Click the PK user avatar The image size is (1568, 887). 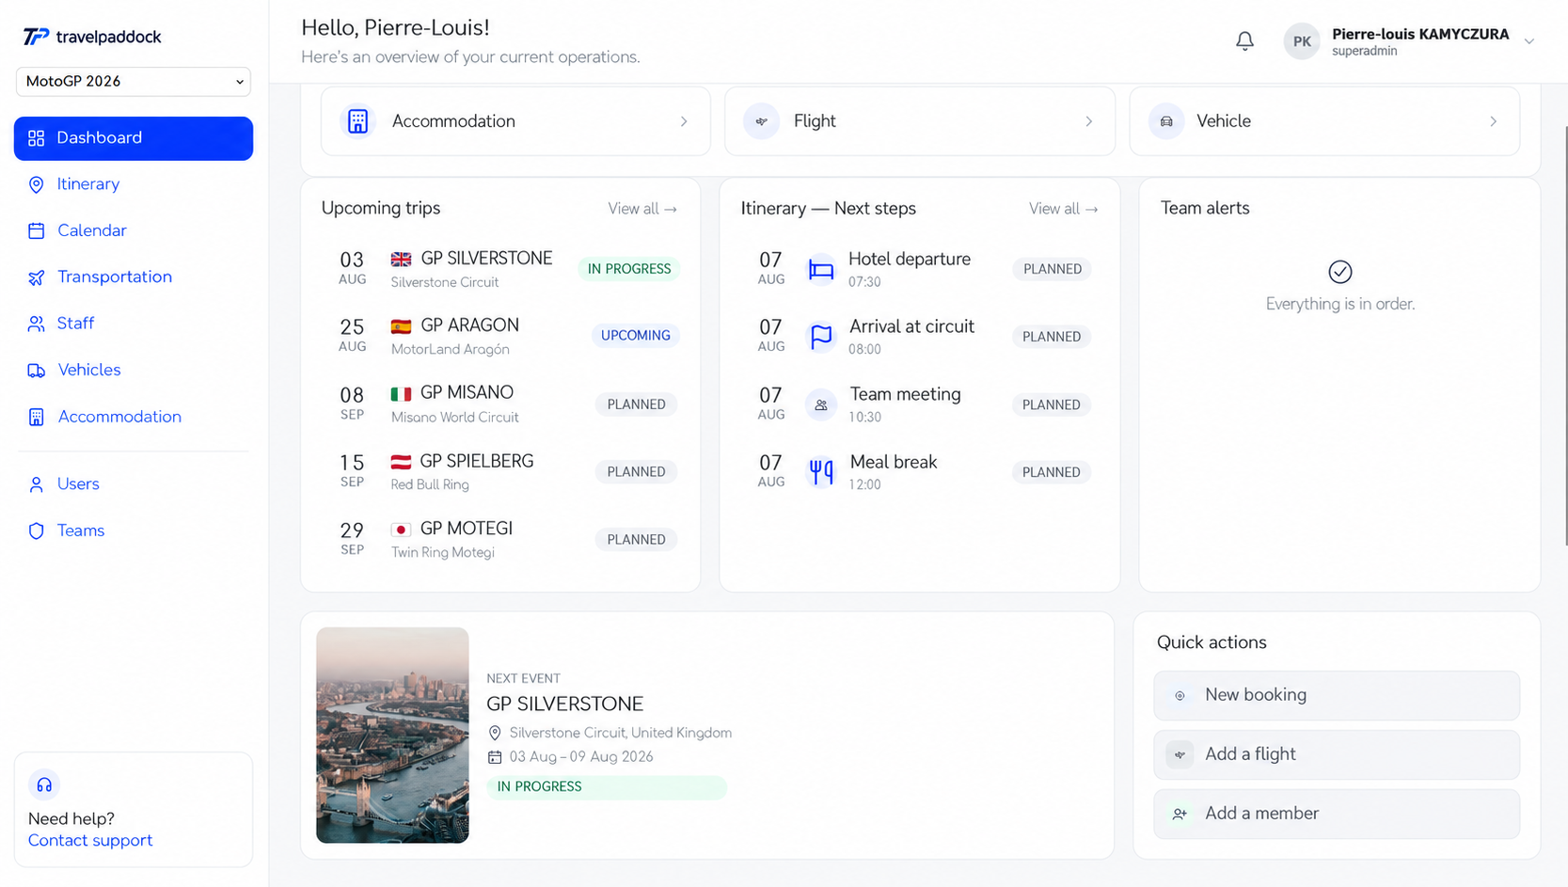[1302, 41]
